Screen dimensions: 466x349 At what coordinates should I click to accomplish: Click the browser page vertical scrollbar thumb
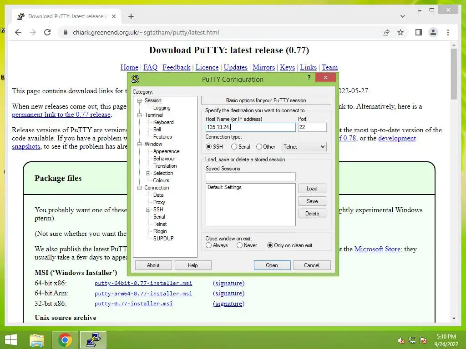(x=454, y=74)
